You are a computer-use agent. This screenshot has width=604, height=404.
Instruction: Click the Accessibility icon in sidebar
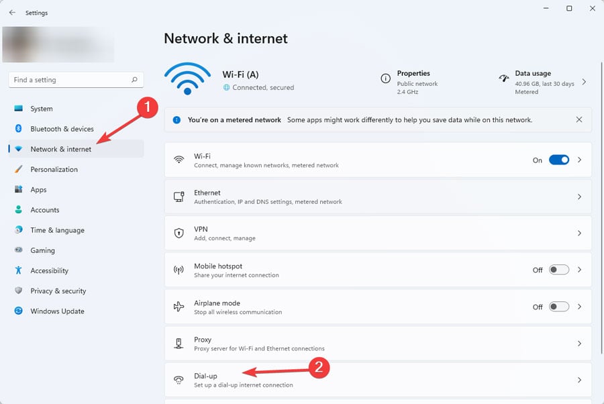[x=18, y=270]
